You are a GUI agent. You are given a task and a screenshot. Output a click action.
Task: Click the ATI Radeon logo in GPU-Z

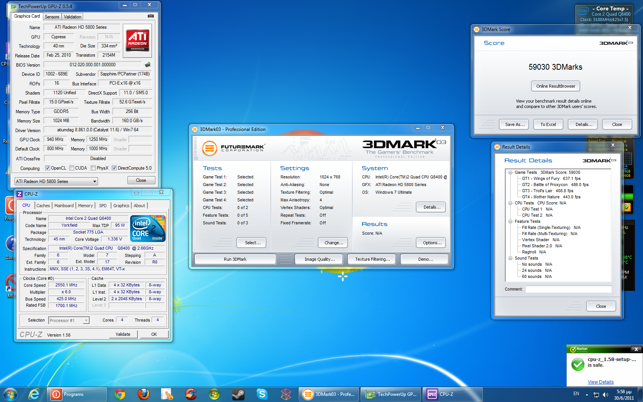137,40
